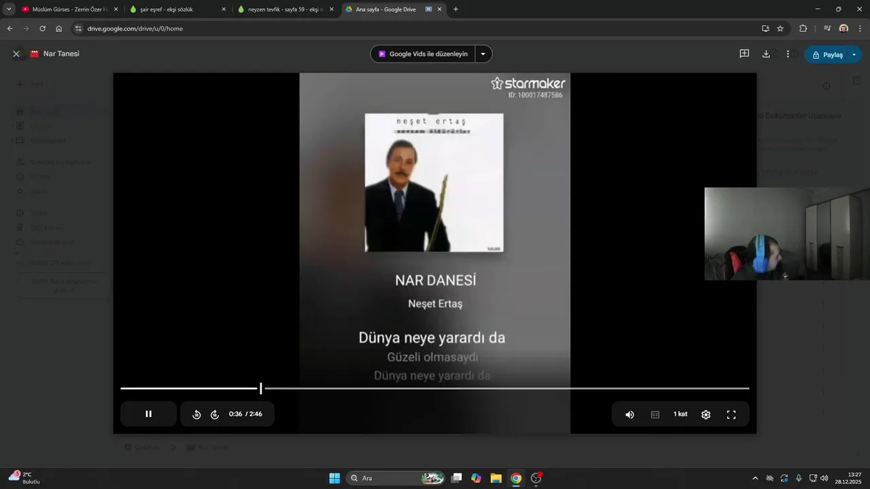This screenshot has width=870, height=489.
Task: Add a comment to the file
Action: pos(744,54)
